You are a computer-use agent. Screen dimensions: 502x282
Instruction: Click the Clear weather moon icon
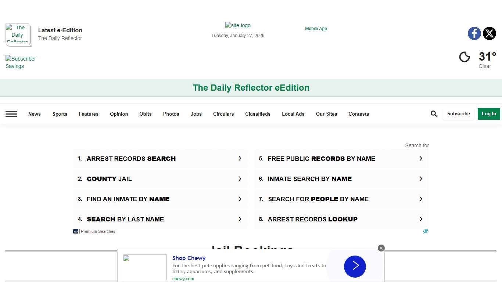pyautogui.click(x=465, y=57)
